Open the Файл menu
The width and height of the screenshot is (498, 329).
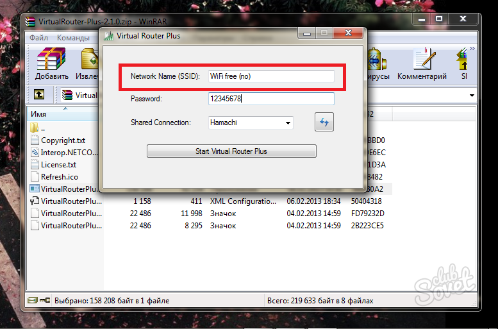tap(38, 38)
